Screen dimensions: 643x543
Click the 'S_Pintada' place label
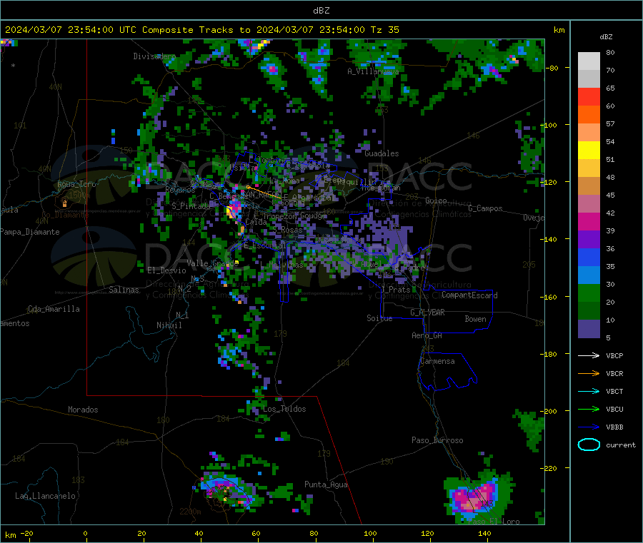[x=191, y=206]
